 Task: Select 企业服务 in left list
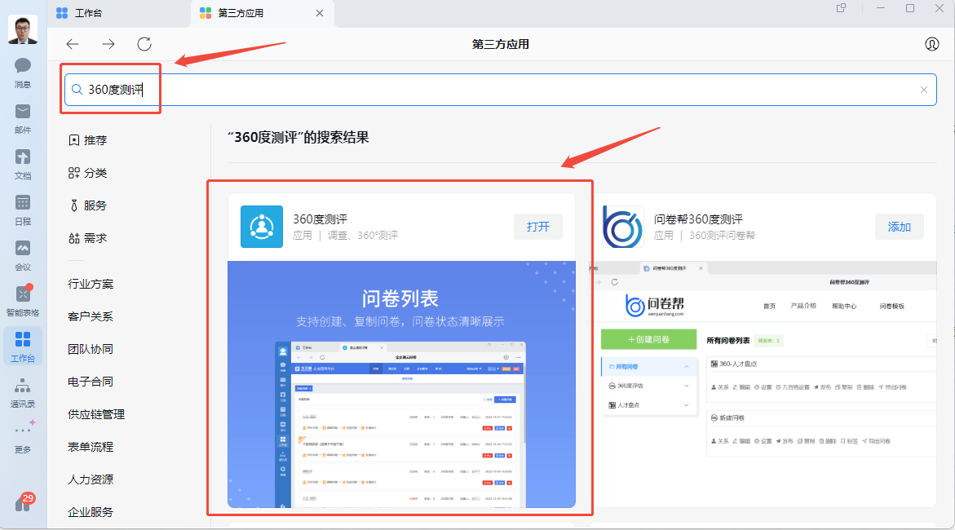(x=91, y=512)
